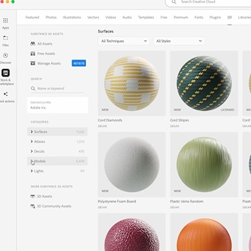Expand the Atlases category chevron

31,141
